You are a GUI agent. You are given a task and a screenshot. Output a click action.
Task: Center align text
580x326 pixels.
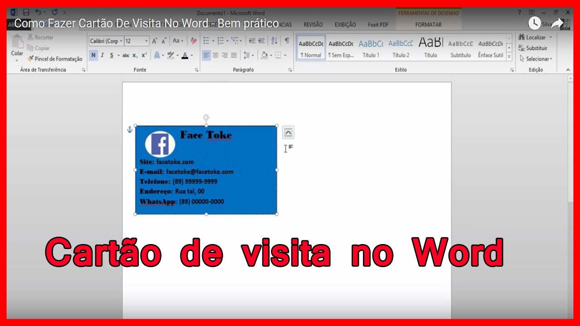[216, 55]
